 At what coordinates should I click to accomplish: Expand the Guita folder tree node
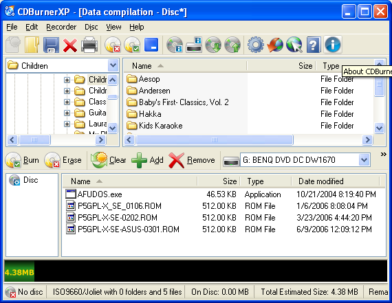click(67, 113)
